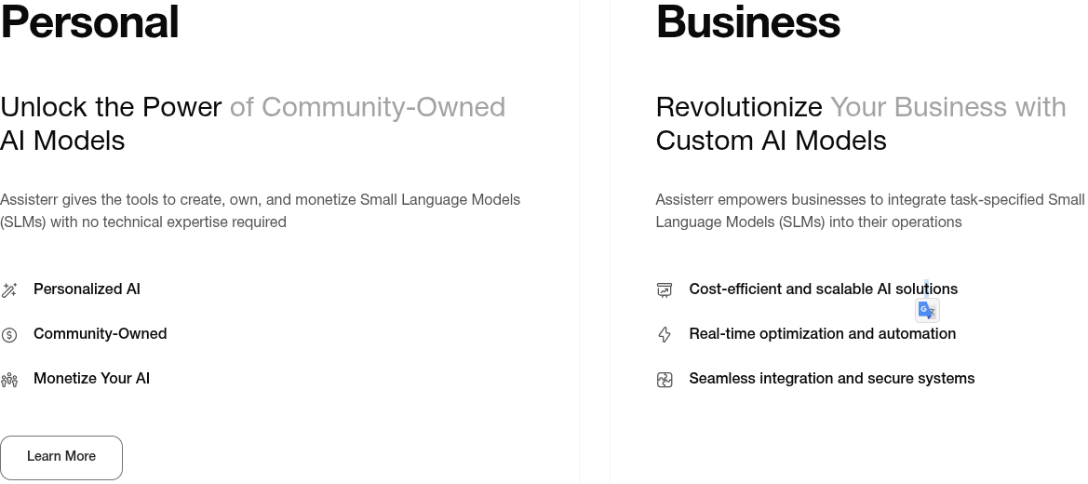Click the Learn More button

point(61,457)
